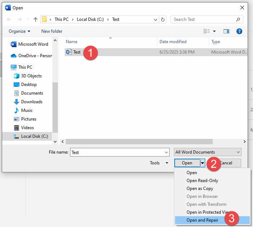Open Videos in navigation pane
The width and height of the screenshot is (253, 227).
24,128
